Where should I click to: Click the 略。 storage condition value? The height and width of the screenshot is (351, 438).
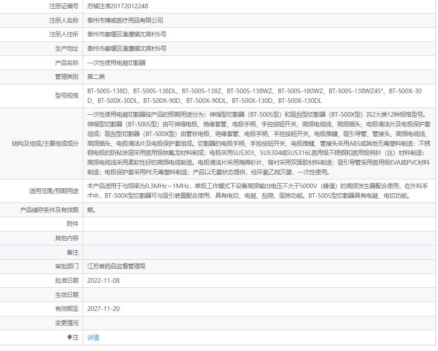point(91,210)
